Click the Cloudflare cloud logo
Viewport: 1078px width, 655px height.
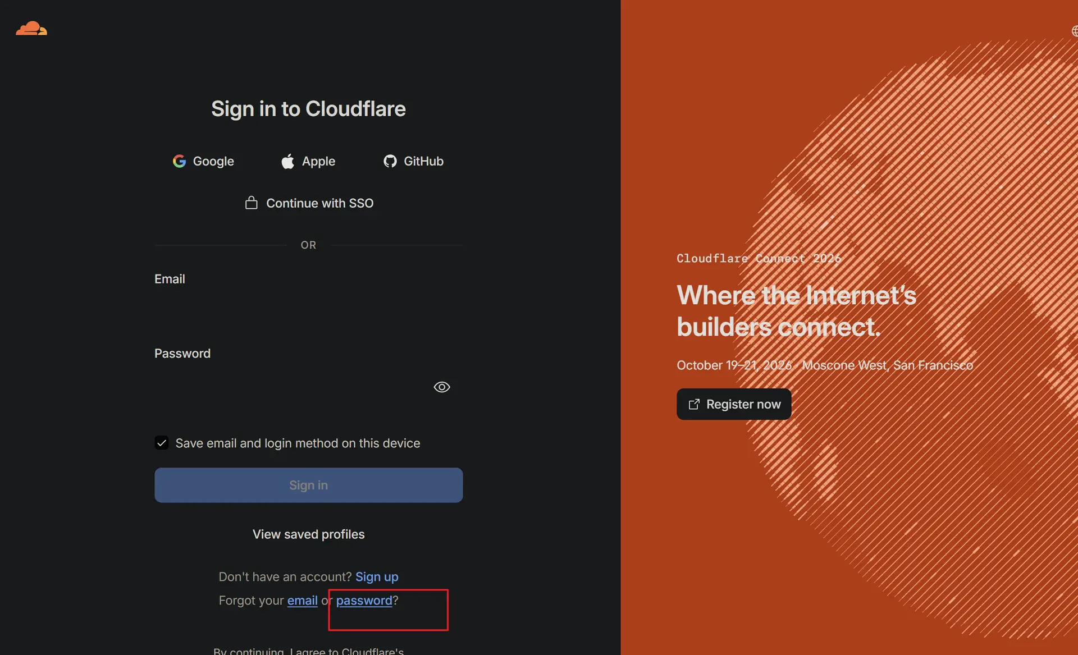(x=31, y=28)
